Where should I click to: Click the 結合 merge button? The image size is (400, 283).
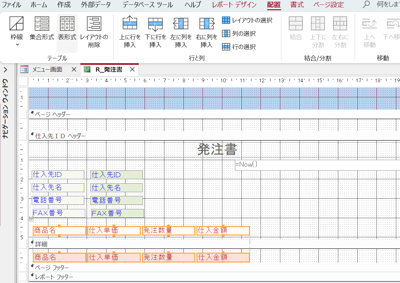[x=296, y=29]
